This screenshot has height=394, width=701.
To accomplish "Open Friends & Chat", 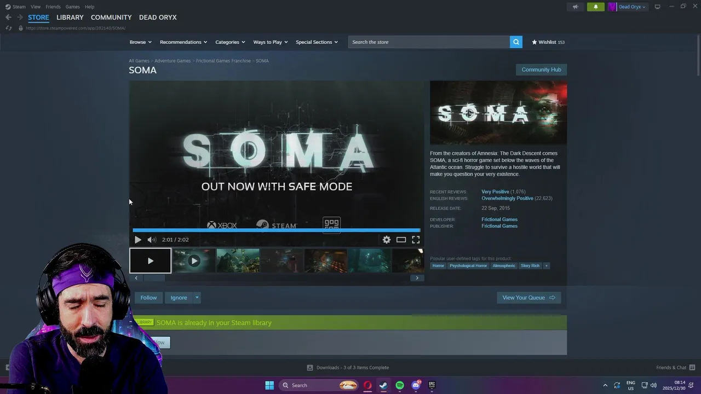I will (675, 368).
